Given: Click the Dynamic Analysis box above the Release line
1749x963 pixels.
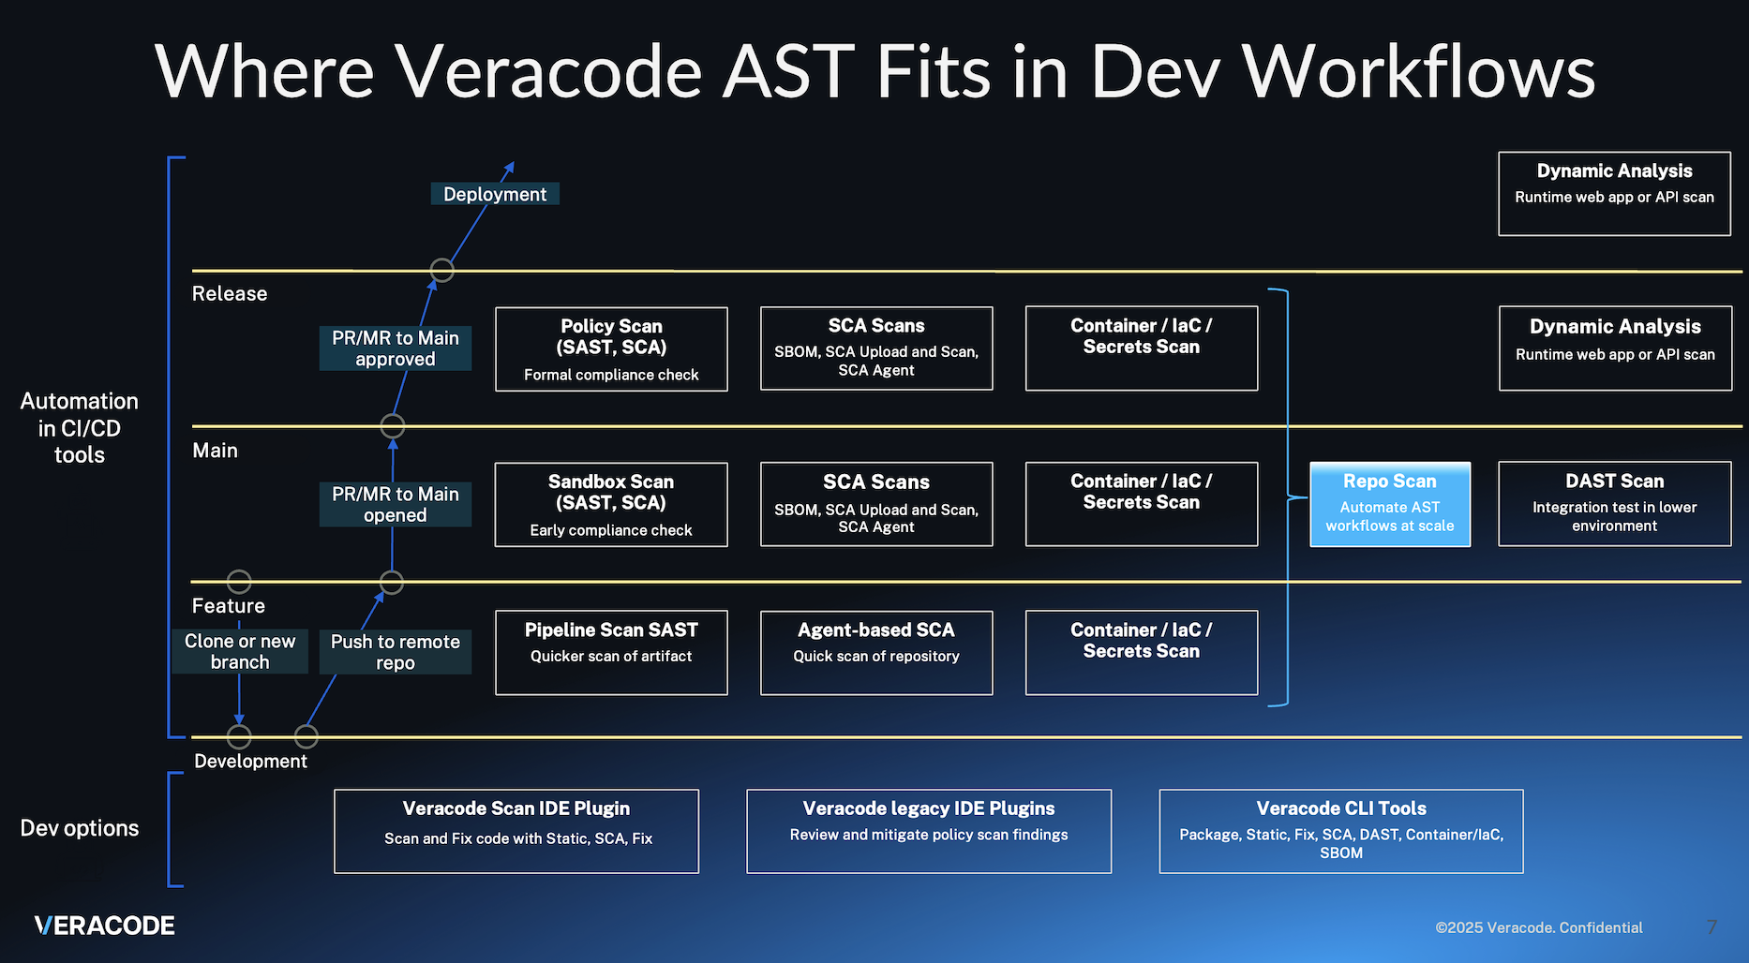Looking at the screenshot, I should point(1614,194).
